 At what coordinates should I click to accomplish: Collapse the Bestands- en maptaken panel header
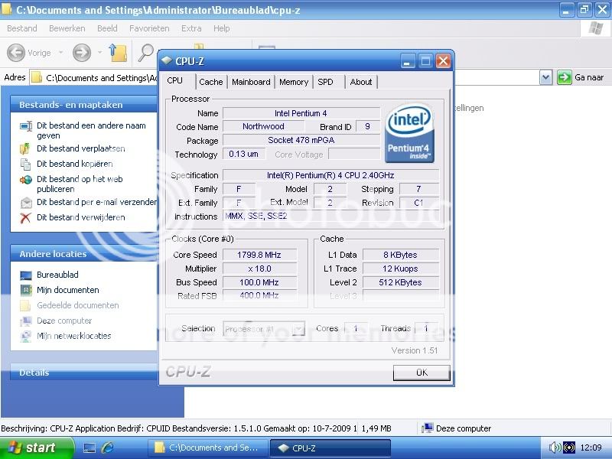click(x=84, y=105)
